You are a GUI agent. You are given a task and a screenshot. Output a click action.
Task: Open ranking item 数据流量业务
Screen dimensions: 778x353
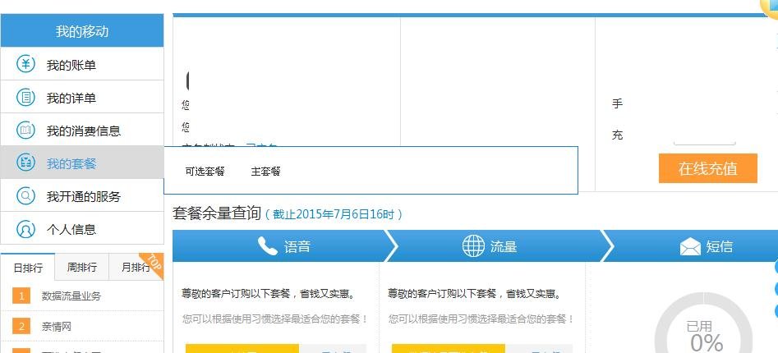[71, 296]
